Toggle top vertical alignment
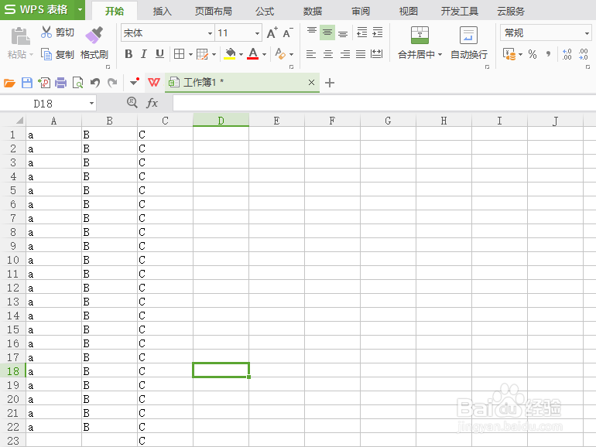 (312, 31)
